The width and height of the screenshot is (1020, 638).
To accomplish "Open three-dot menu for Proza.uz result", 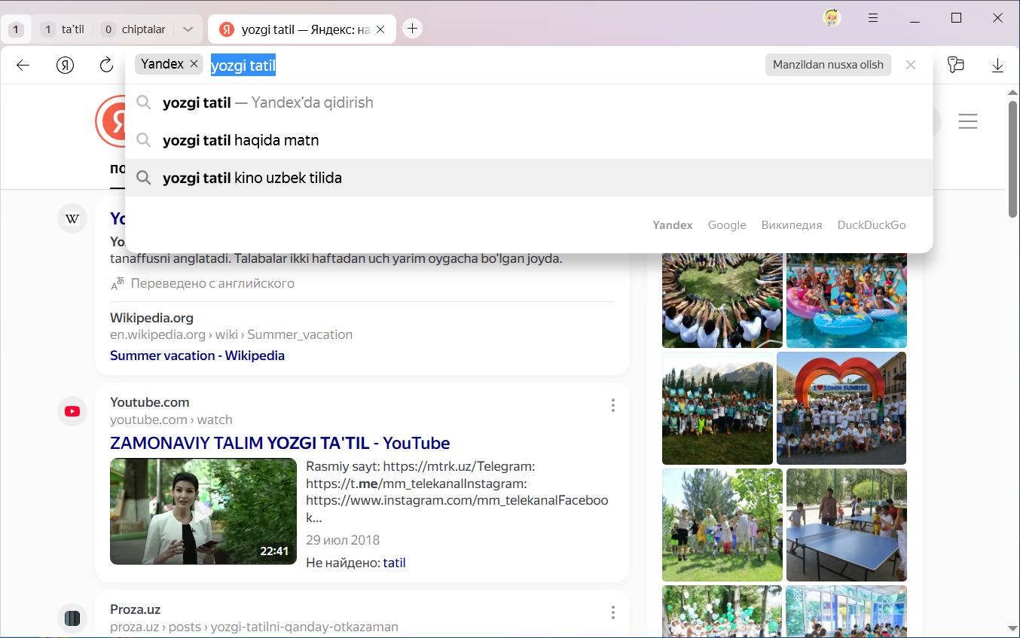I will 612,612.
